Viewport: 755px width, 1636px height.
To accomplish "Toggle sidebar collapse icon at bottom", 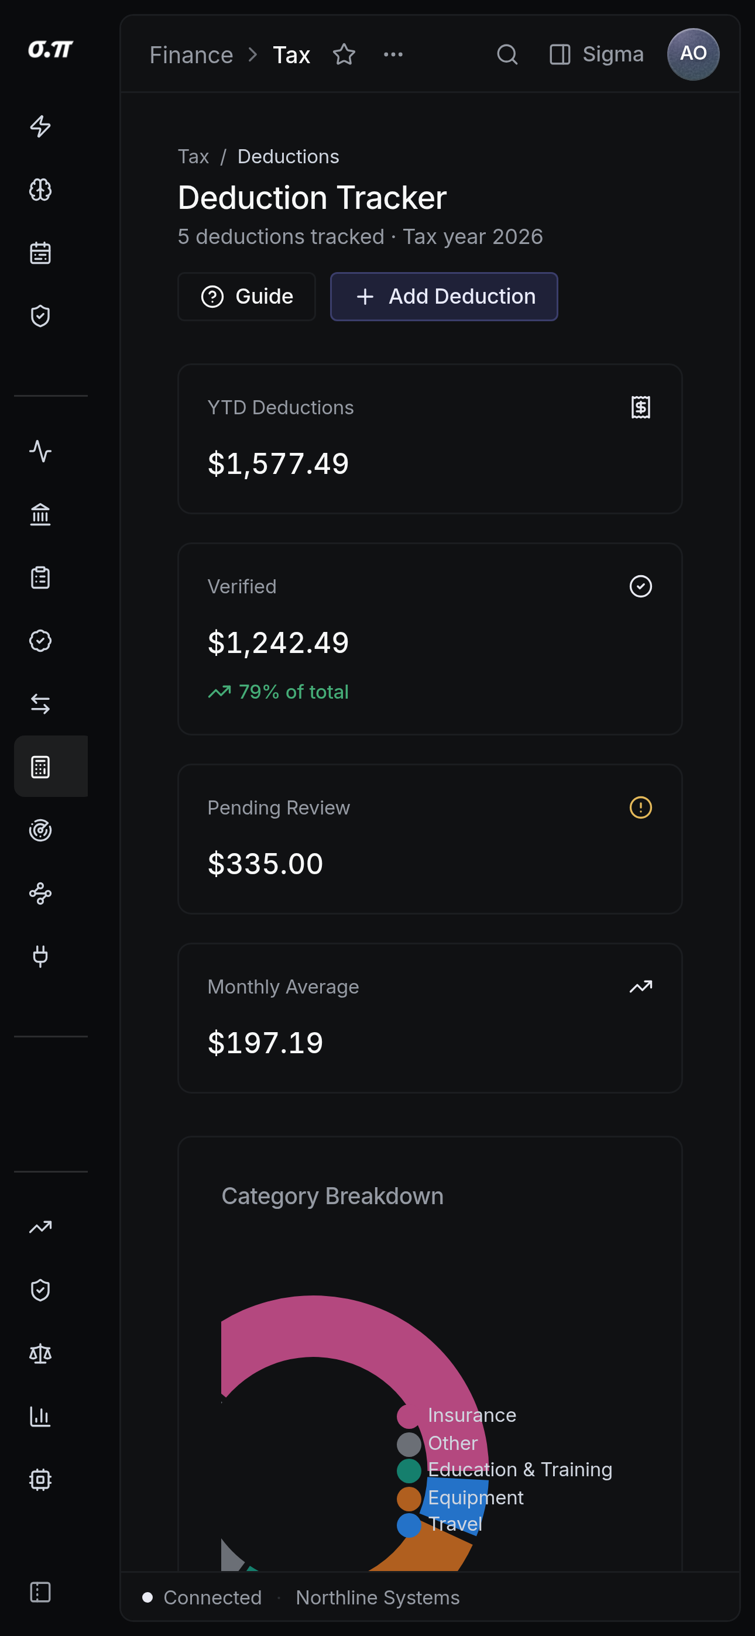I will point(40,1592).
